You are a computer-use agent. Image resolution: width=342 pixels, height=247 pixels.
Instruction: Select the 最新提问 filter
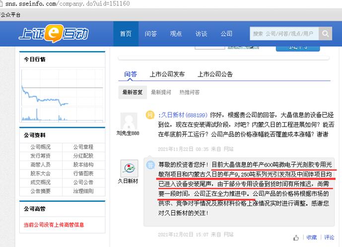161,92
